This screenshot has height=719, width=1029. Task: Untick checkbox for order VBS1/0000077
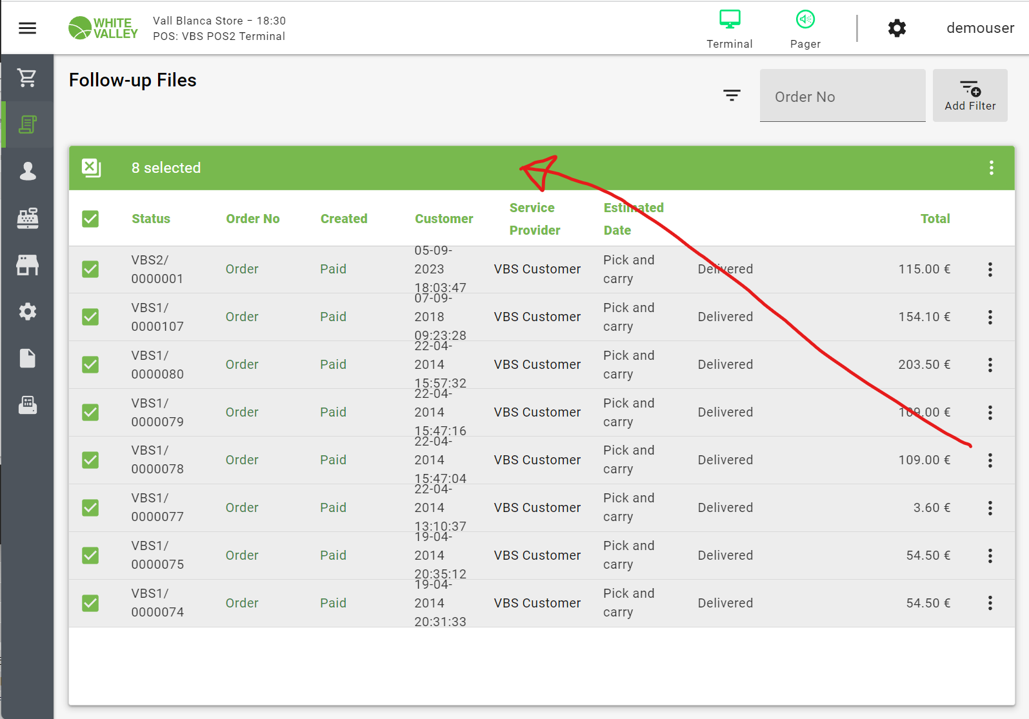(90, 507)
